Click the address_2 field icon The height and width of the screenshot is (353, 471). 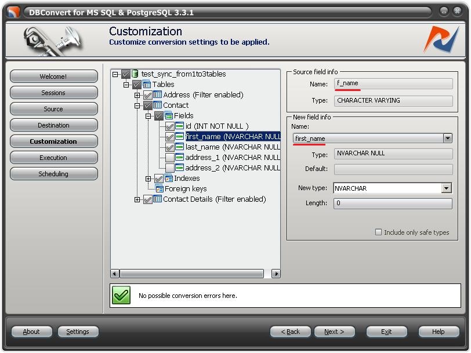click(x=180, y=168)
